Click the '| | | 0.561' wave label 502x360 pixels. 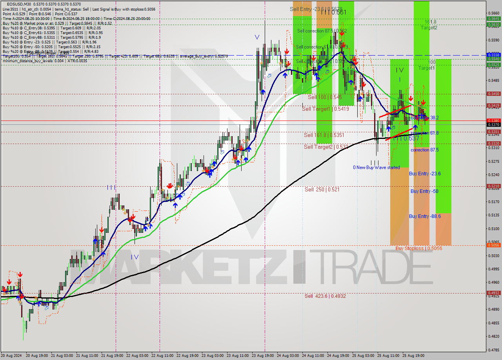click(x=333, y=12)
